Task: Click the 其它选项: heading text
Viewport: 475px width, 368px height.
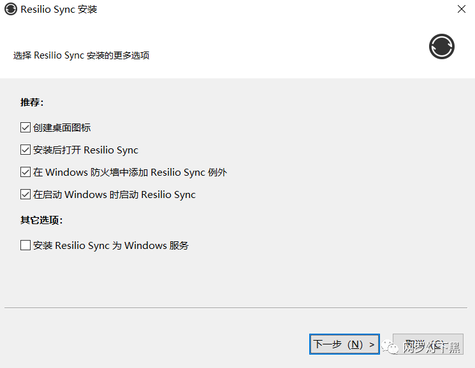Action: [41, 220]
